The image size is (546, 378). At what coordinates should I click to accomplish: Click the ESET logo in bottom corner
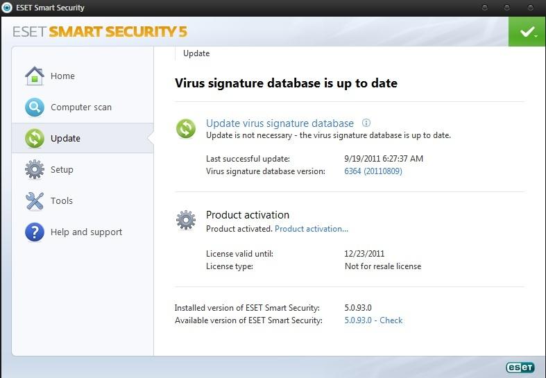[x=519, y=367]
